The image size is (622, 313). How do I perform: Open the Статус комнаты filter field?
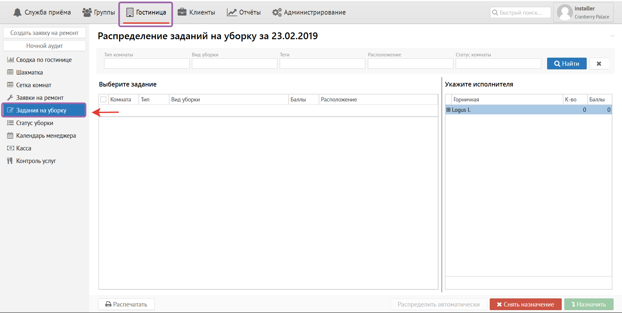(498, 64)
